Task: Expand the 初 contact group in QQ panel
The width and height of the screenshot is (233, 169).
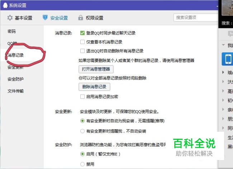Action: [223, 100]
